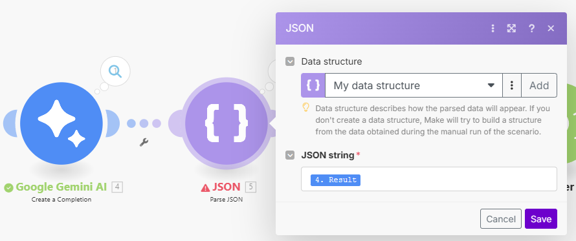Open the JSON panel help question mark
The height and width of the screenshot is (241, 576).
coord(531,28)
